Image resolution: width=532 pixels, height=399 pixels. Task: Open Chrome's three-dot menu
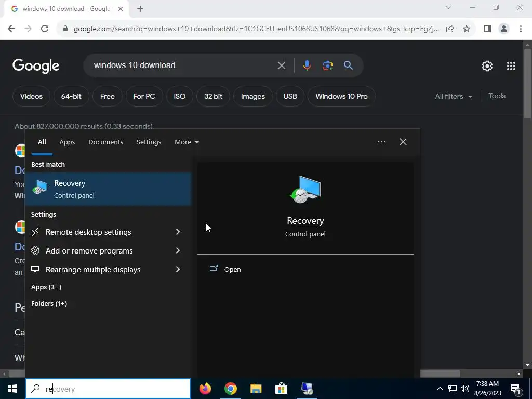pyautogui.click(x=521, y=29)
